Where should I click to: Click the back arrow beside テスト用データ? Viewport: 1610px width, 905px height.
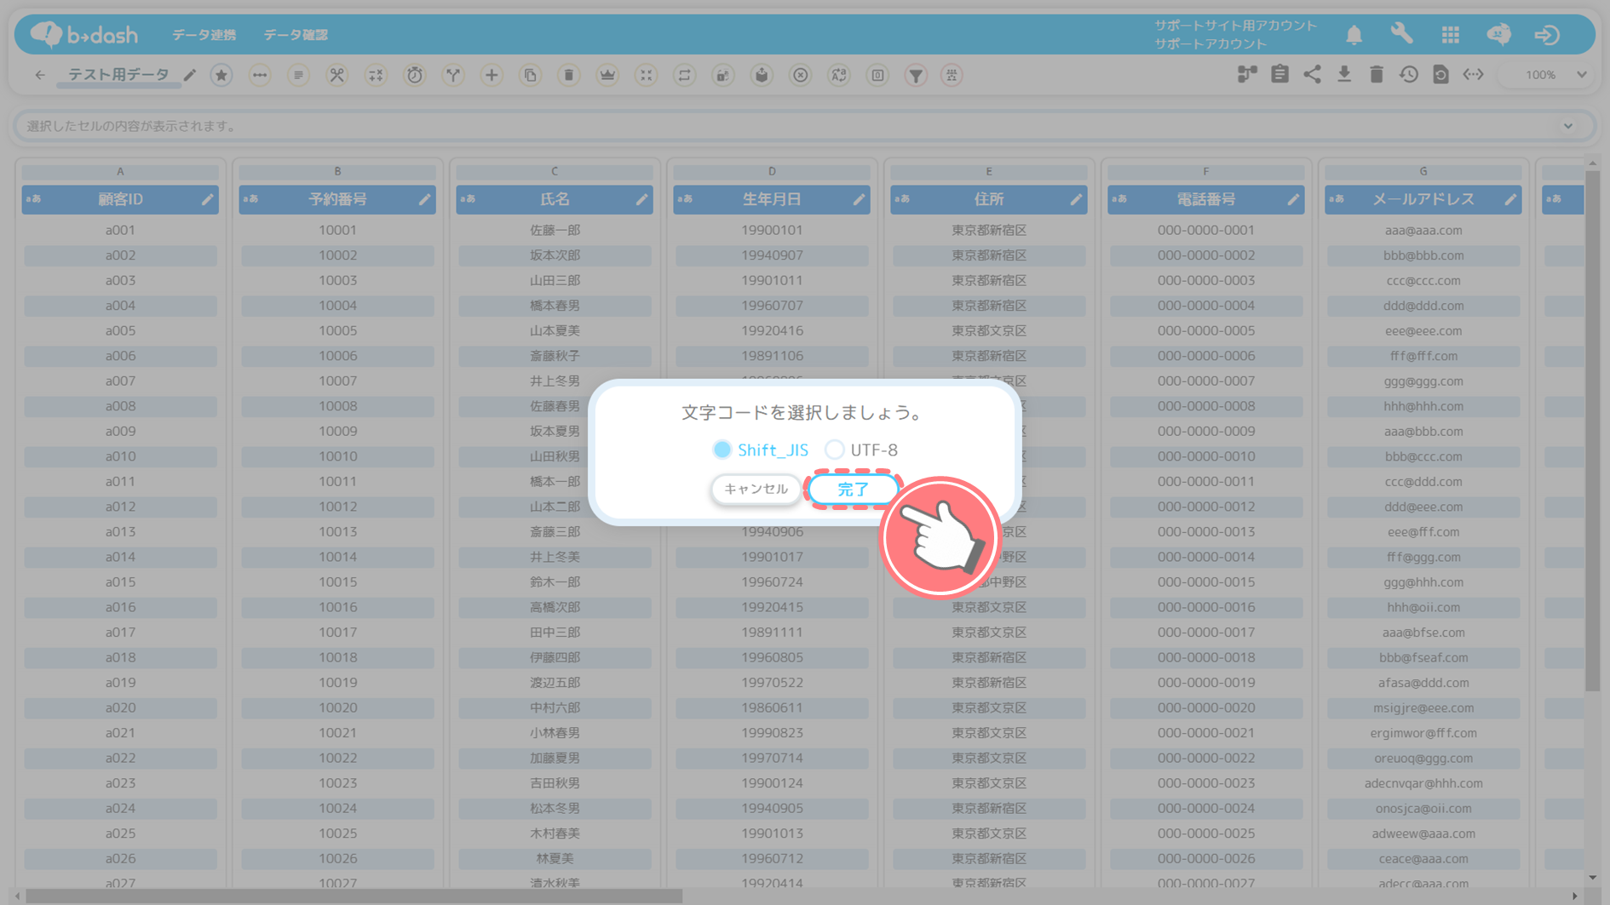[x=40, y=75]
